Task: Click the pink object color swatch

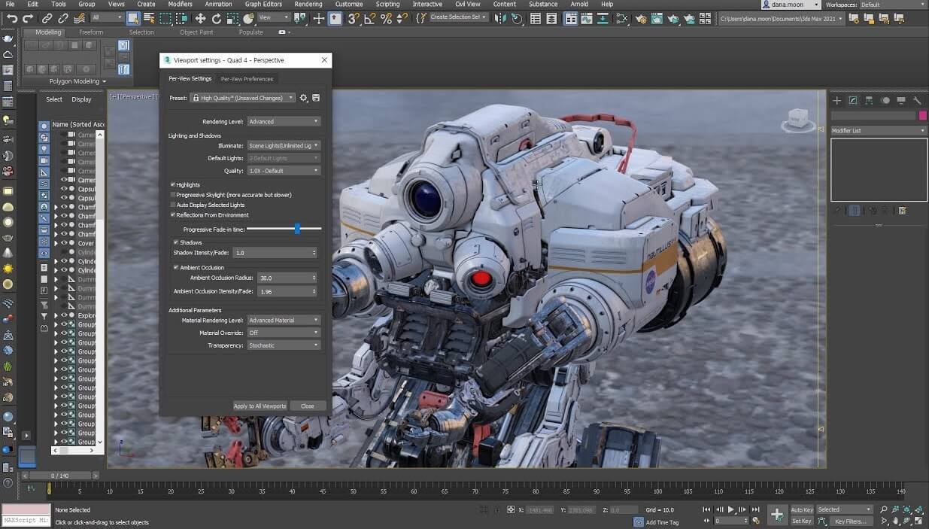Action: coord(923,115)
